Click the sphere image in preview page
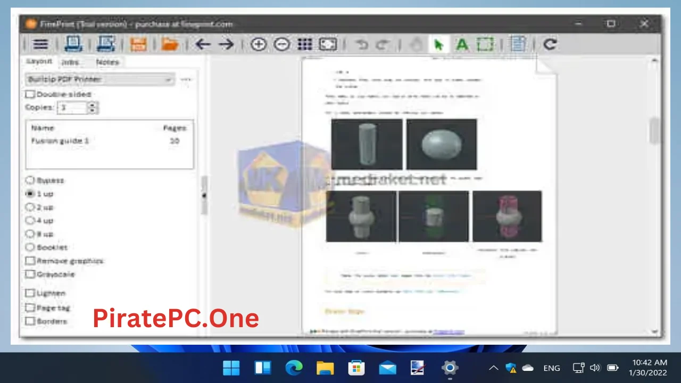This screenshot has height=383, width=681. tap(442, 144)
